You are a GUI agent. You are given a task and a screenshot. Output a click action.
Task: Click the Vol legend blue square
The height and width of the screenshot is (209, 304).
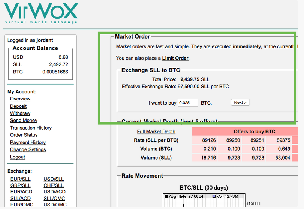(214, 196)
